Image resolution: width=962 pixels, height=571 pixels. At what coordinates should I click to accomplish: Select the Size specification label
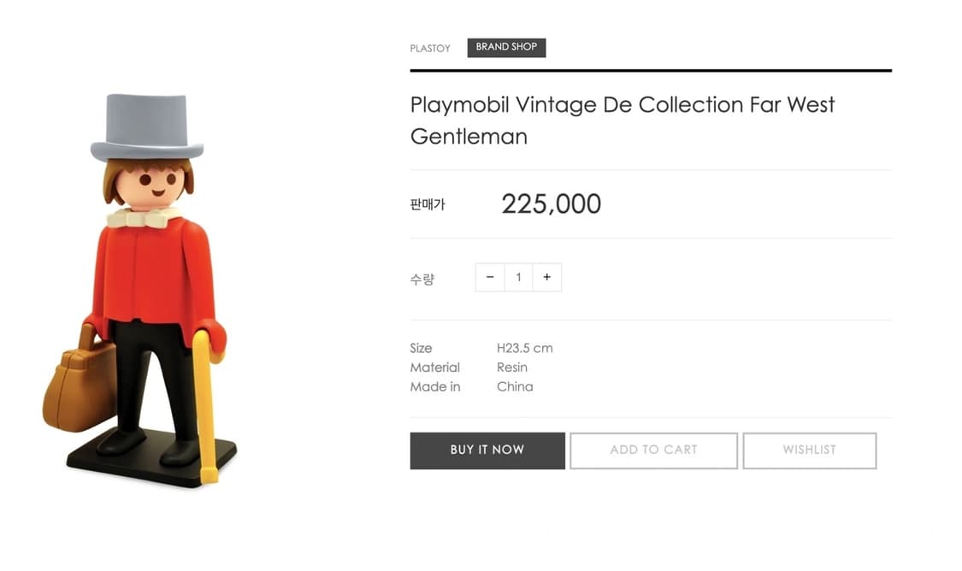[x=422, y=348]
